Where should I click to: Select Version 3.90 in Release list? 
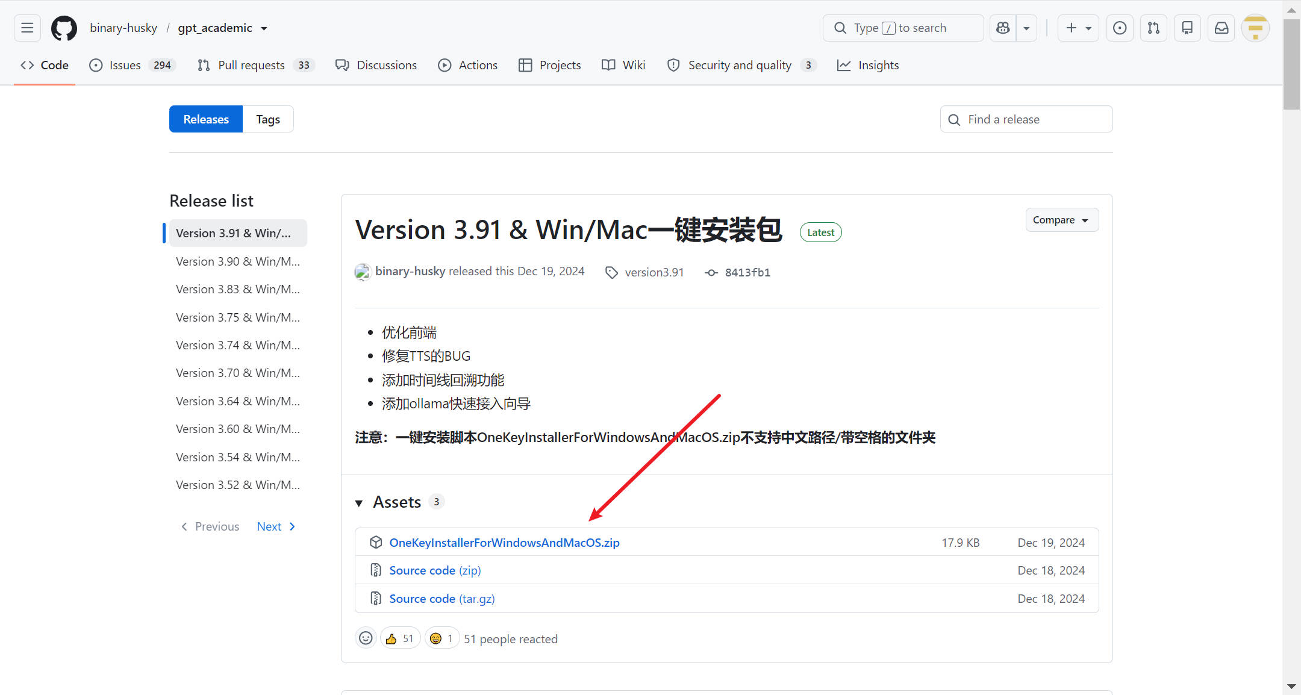238,261
